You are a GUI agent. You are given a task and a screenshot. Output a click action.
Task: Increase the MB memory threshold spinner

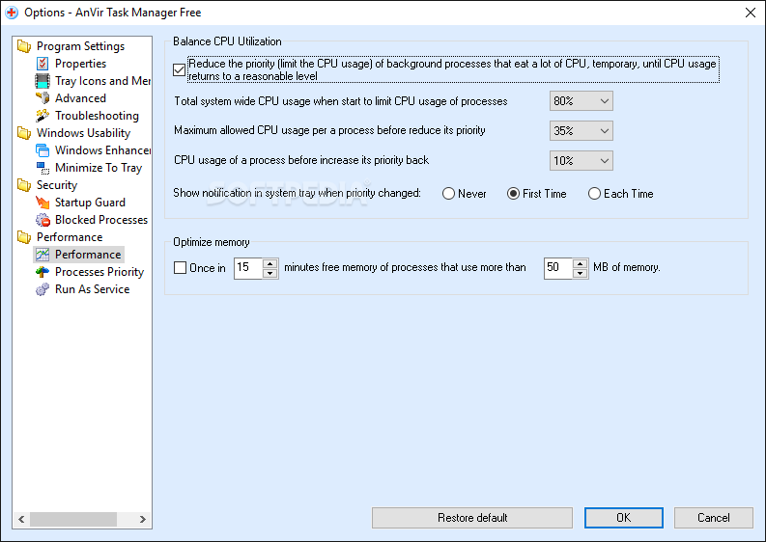(580, 263)
